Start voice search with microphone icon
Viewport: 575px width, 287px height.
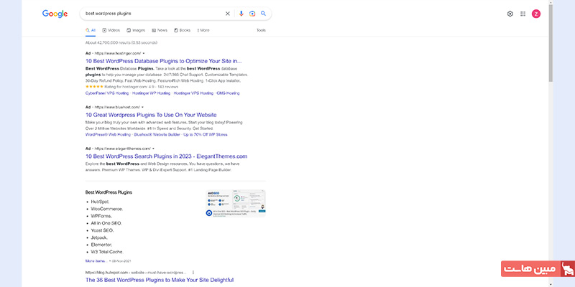point(241,14)
